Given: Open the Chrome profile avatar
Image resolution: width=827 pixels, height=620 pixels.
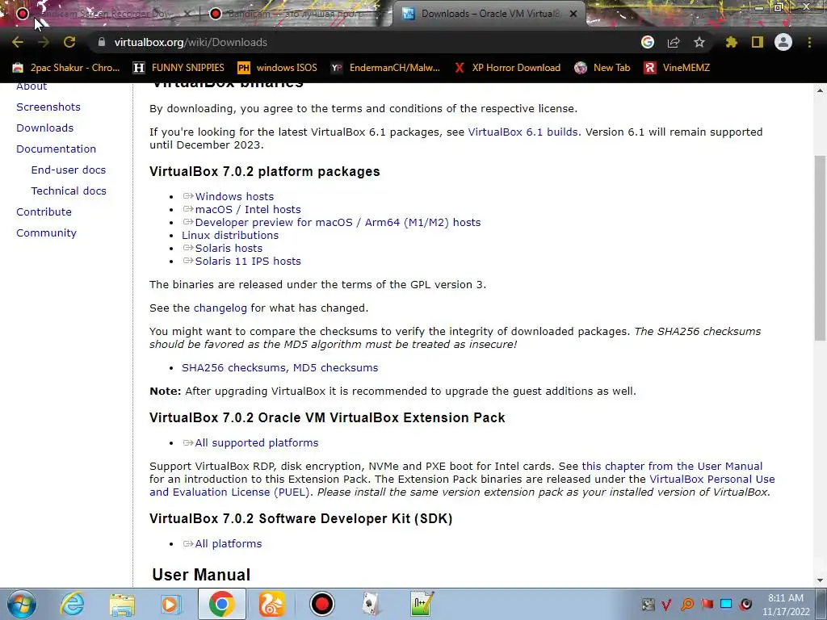Looking at the screenshot, I should click(783, 42).
